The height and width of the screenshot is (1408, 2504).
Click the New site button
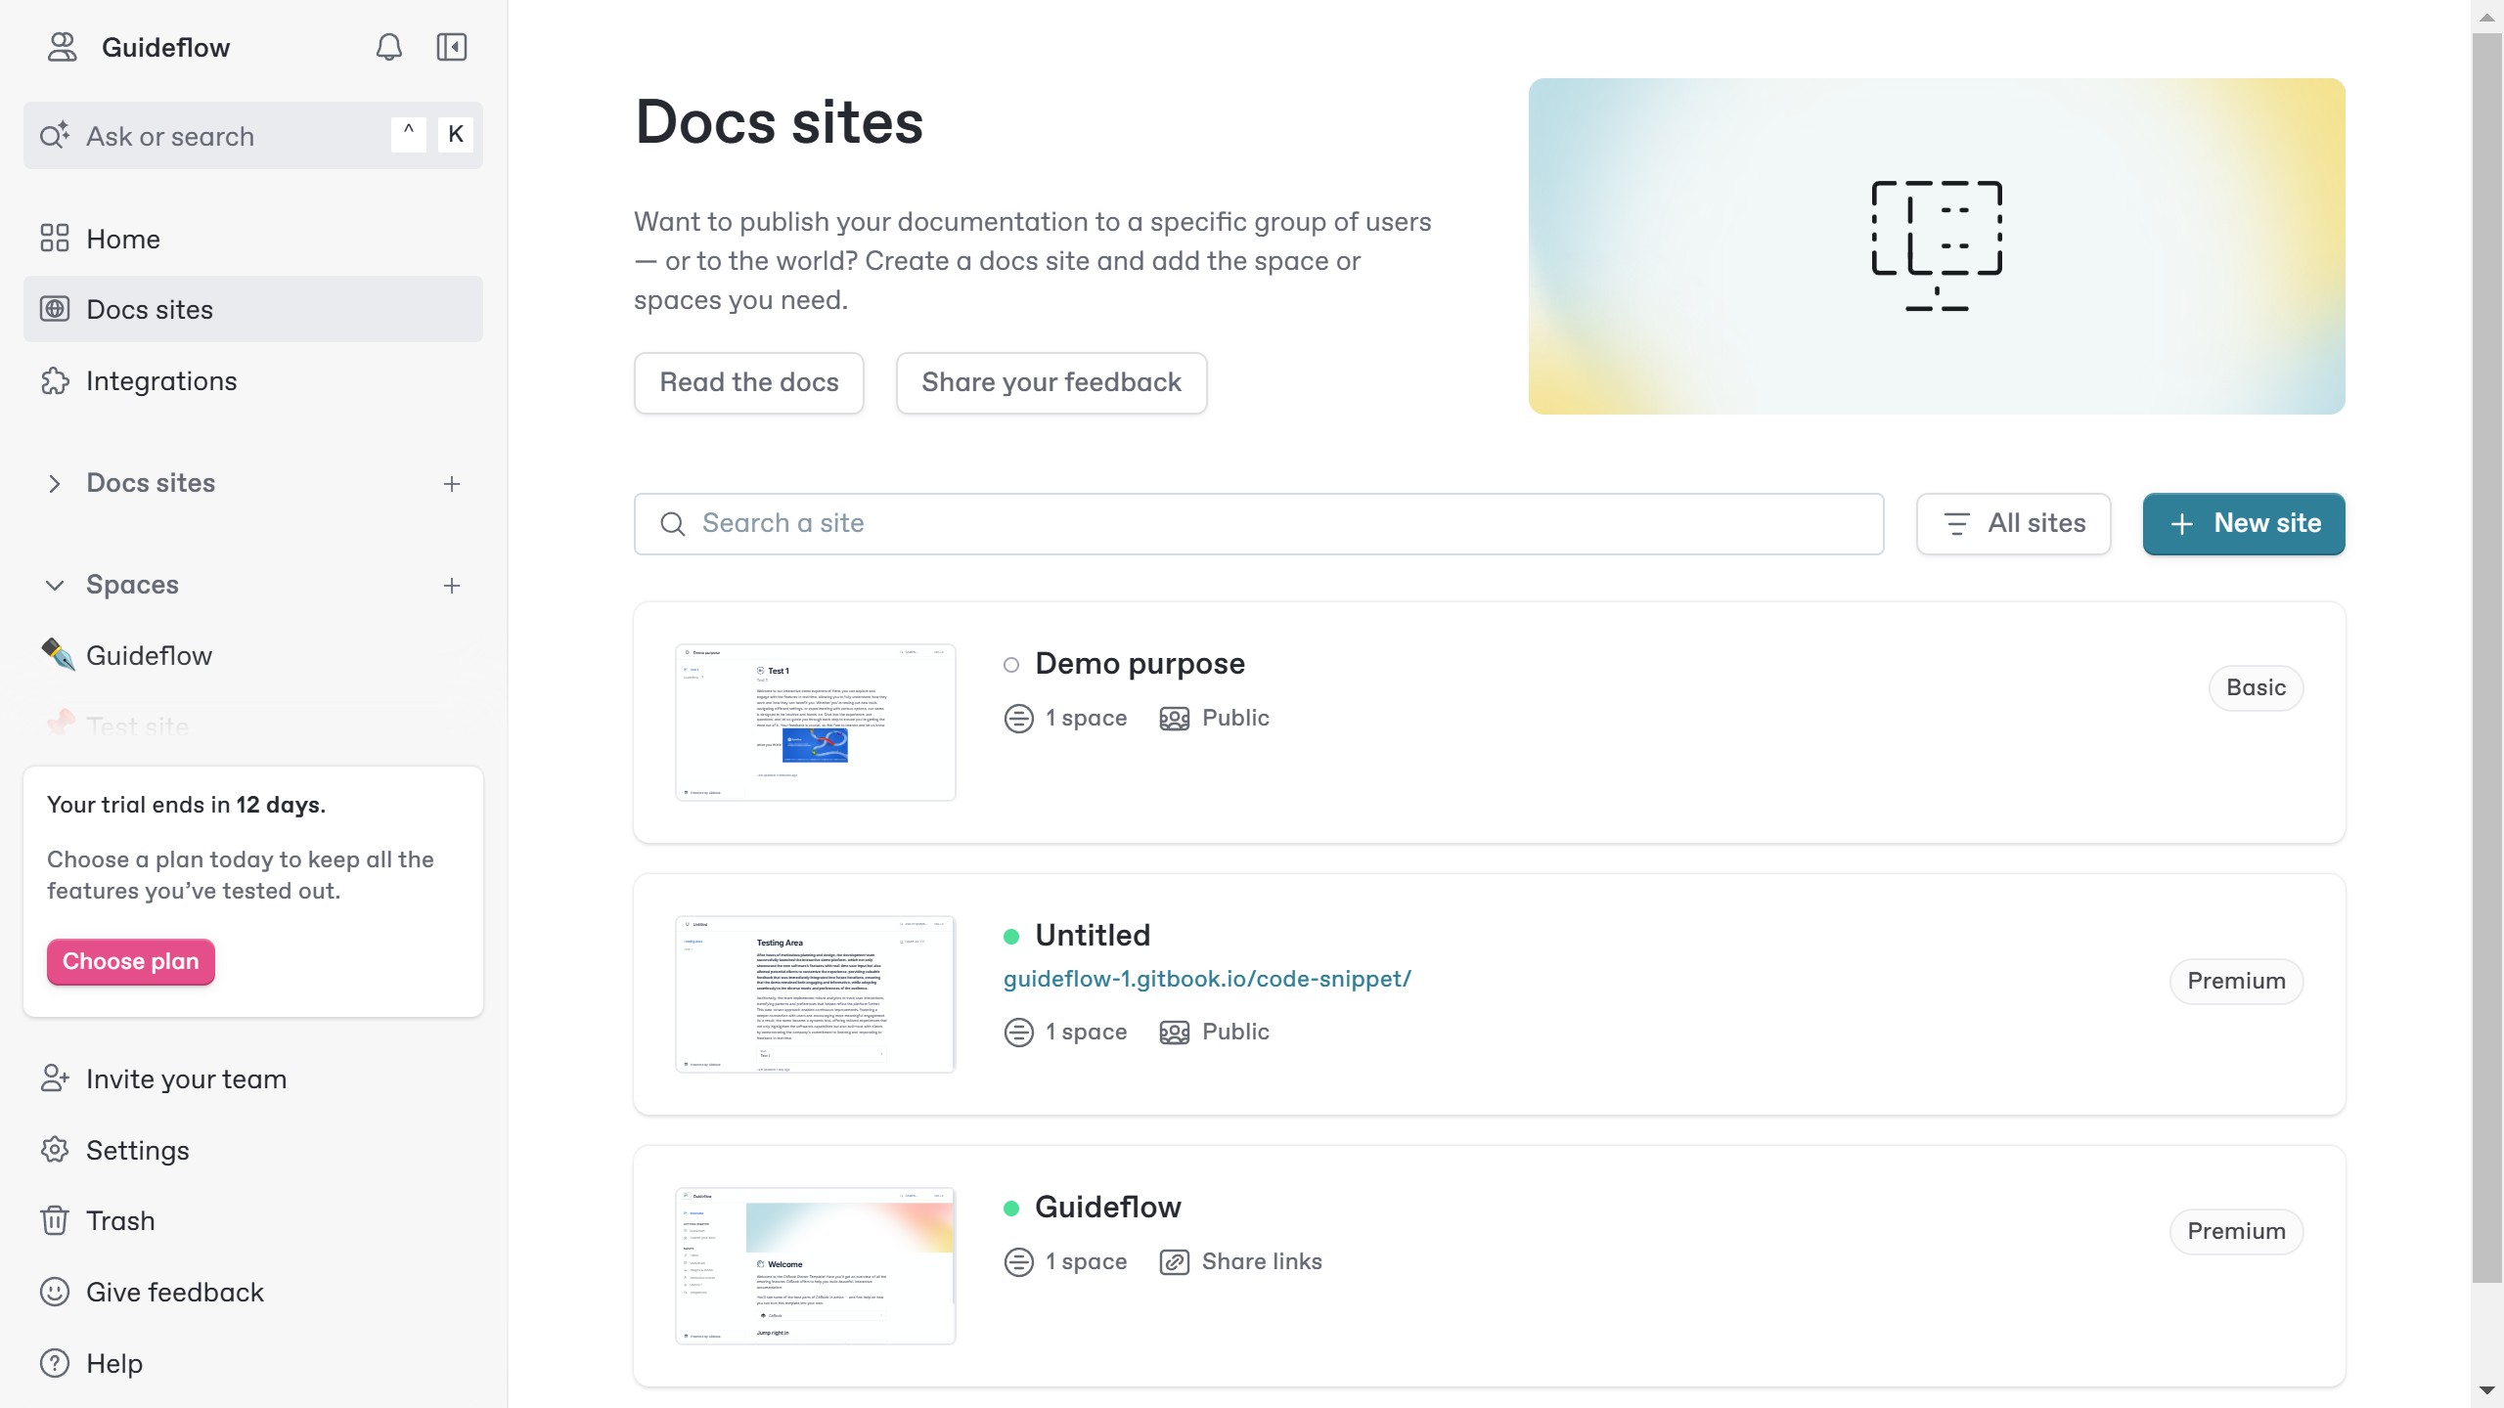pyautogui.click(x=2244, y=523)
